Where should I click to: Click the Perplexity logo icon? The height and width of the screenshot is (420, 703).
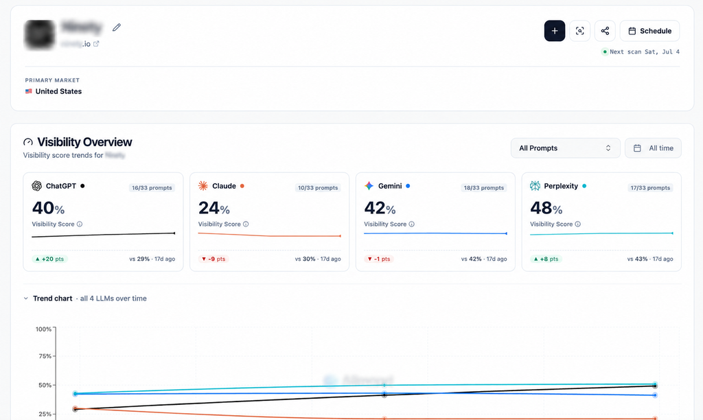535,185
